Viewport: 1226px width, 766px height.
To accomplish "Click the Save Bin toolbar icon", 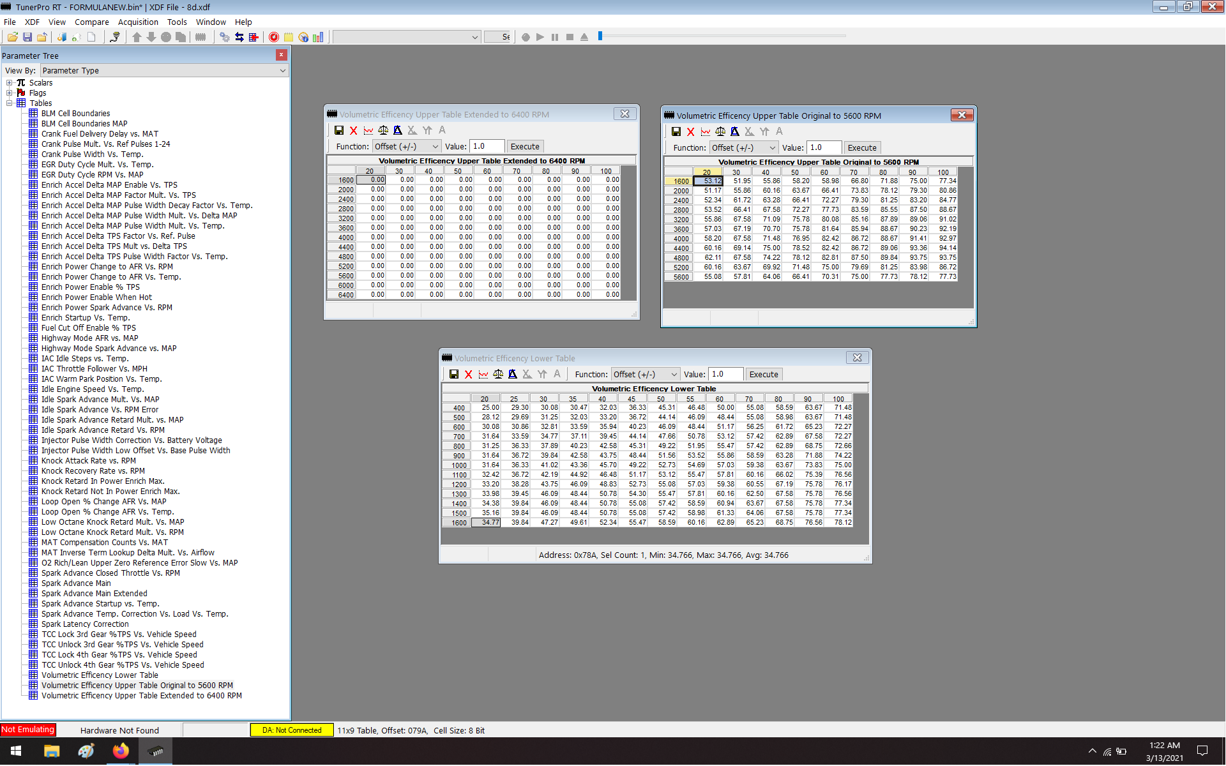I will pyautogui.click(x=27, y=37).
